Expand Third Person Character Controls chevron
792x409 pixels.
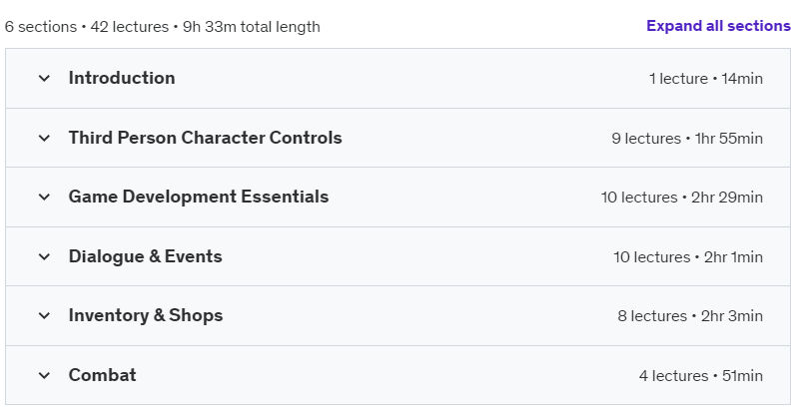pyautogui.click(x=45, y=138)
